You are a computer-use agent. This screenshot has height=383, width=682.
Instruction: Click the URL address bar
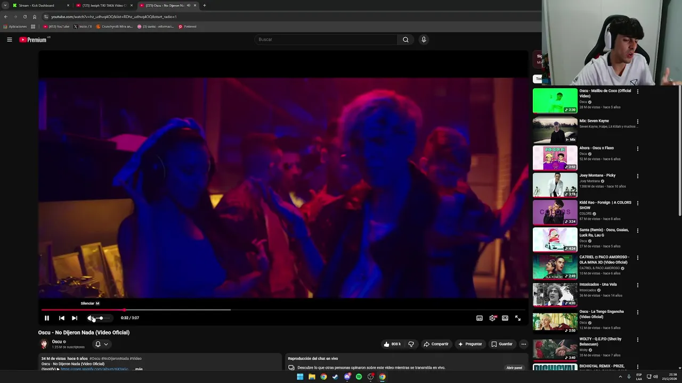288,16
